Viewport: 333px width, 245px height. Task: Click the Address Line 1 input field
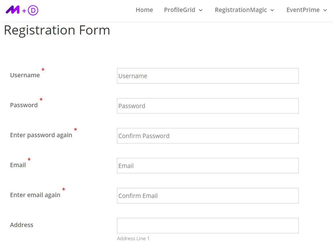[x=208, y=225]
